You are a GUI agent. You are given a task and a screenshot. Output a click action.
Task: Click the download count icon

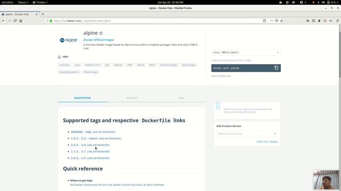pos(59,57)
